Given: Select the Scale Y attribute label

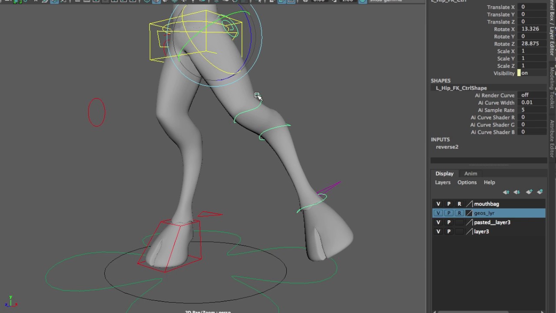Looking at the screenshot, I should [506, 59].
